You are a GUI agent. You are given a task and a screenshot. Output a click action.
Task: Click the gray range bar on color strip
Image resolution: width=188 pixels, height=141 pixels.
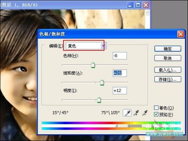coord(135,126)
